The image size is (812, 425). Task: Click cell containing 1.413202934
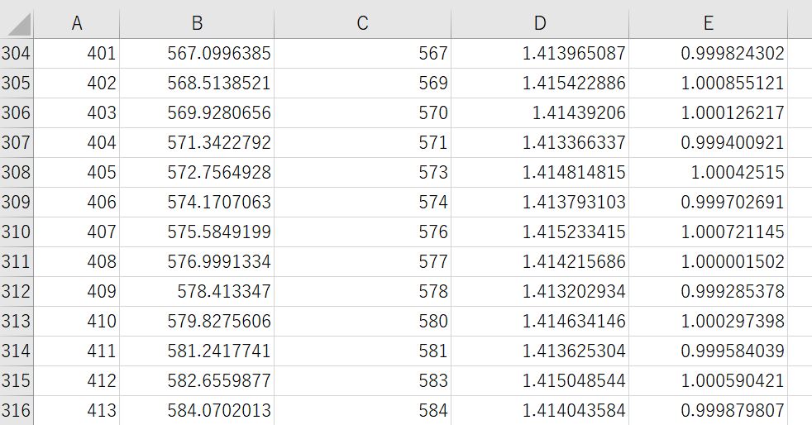[540, 291]
